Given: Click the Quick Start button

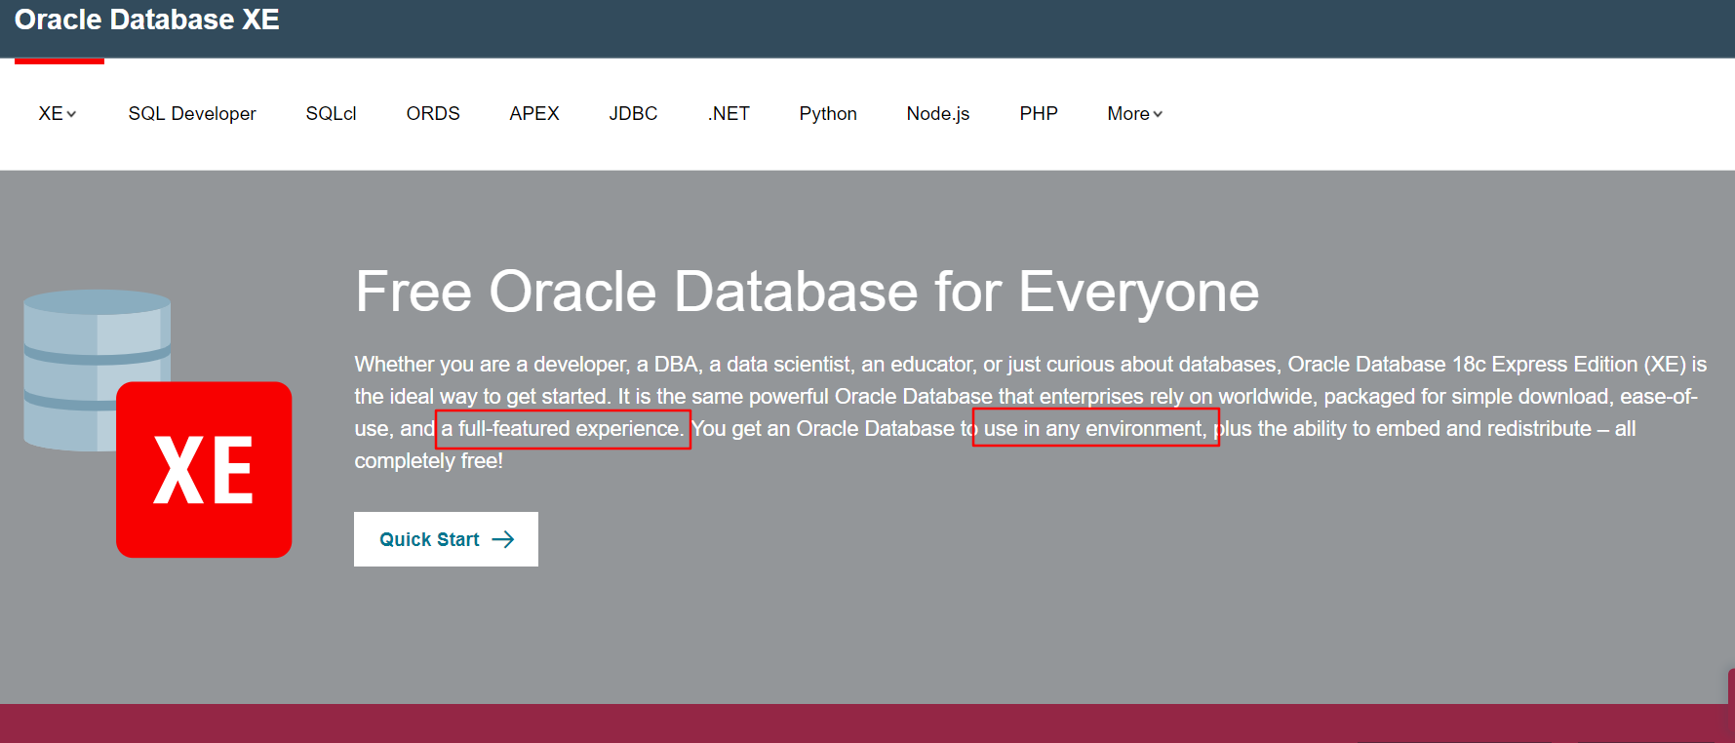Looking at the screenshot, I should (446, 539).
